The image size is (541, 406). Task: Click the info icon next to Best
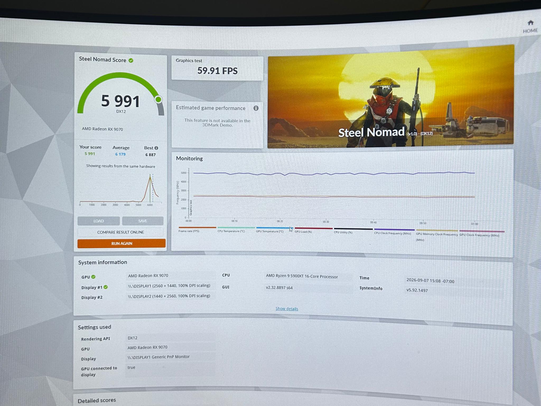click(156, 148)
